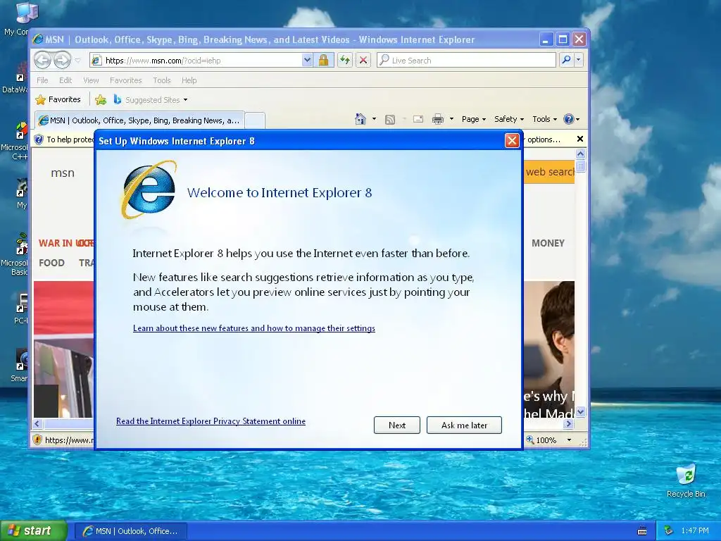Open the MONEY section link
Screen dimensions: 721x541
[548, 243]
